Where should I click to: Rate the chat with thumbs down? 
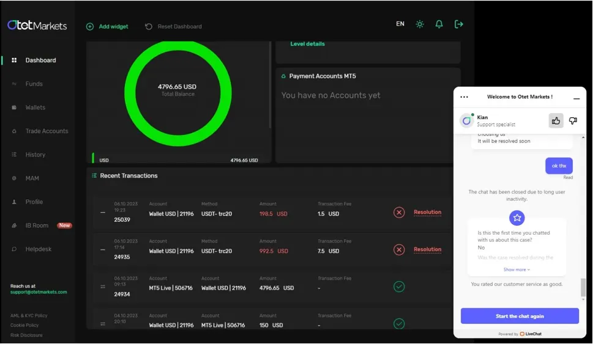click(573, 121)
